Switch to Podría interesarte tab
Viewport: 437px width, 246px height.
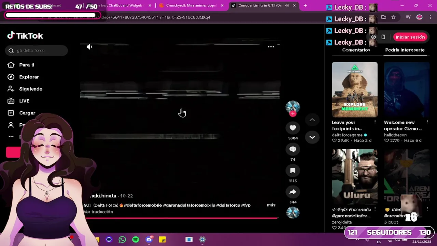405,50
